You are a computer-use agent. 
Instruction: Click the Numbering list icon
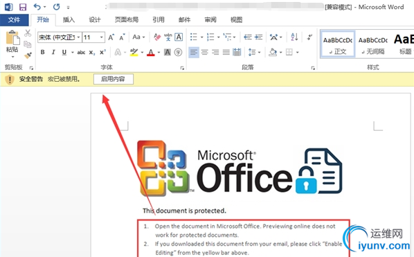click(210, 37)
